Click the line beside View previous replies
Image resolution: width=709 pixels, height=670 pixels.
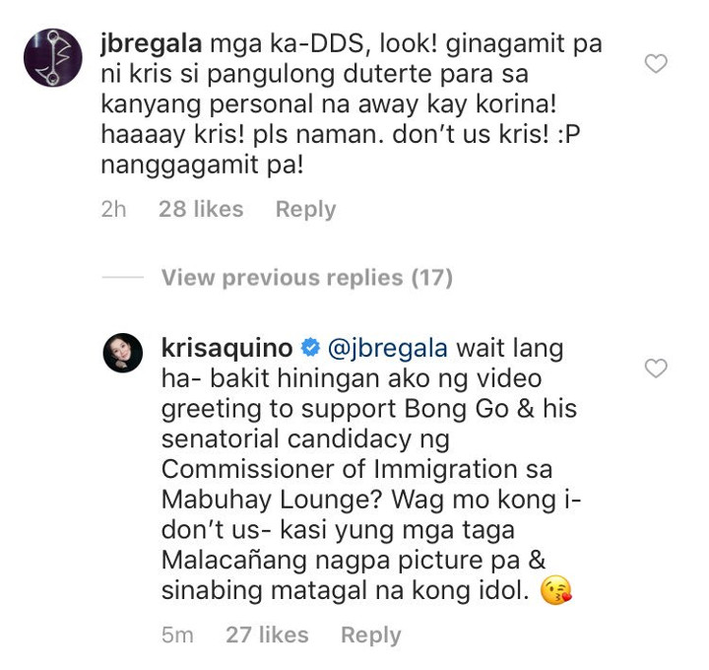pyautogui.click(x=123, y=277)
